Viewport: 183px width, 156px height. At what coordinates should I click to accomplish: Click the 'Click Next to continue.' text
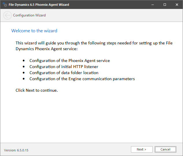coord(37,90)
